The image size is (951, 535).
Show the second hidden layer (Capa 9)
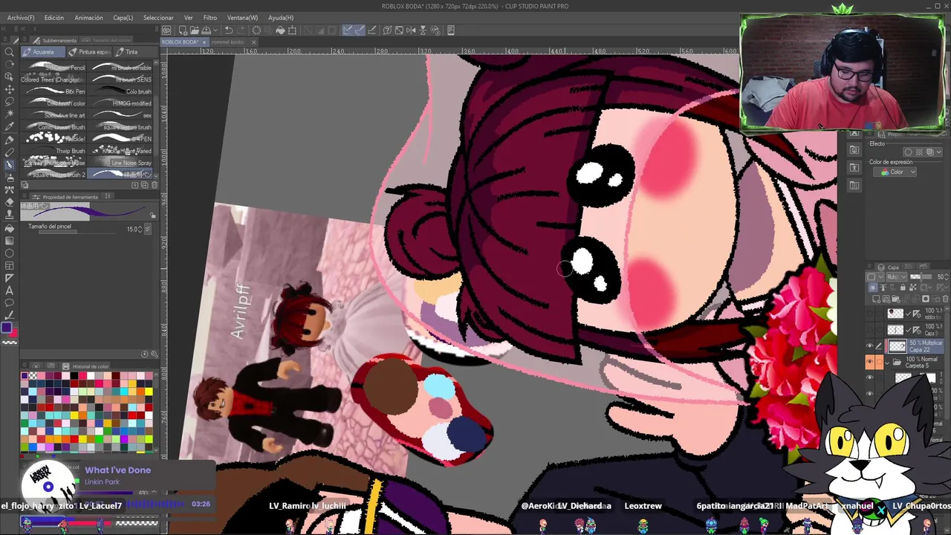coord(869,330)
